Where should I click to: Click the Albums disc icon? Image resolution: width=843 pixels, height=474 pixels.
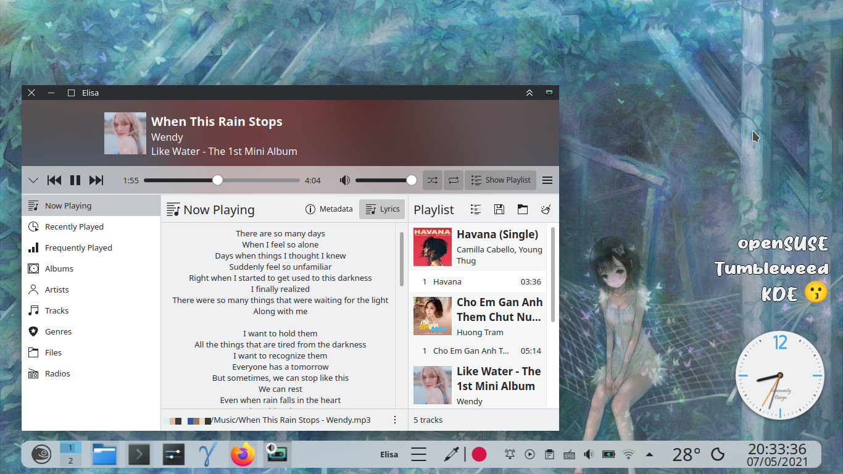tap(33, 268)
